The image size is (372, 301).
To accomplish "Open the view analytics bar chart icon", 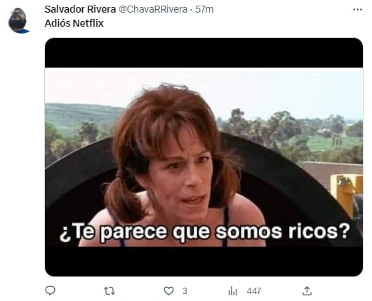I will click(232, 290).
